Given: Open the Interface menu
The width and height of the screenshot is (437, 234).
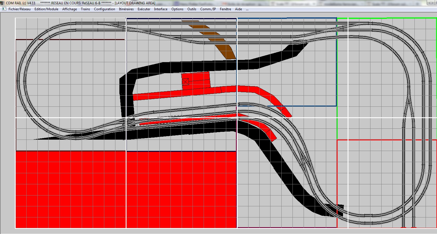Looking at the screenshot, I should coord(161,9).
